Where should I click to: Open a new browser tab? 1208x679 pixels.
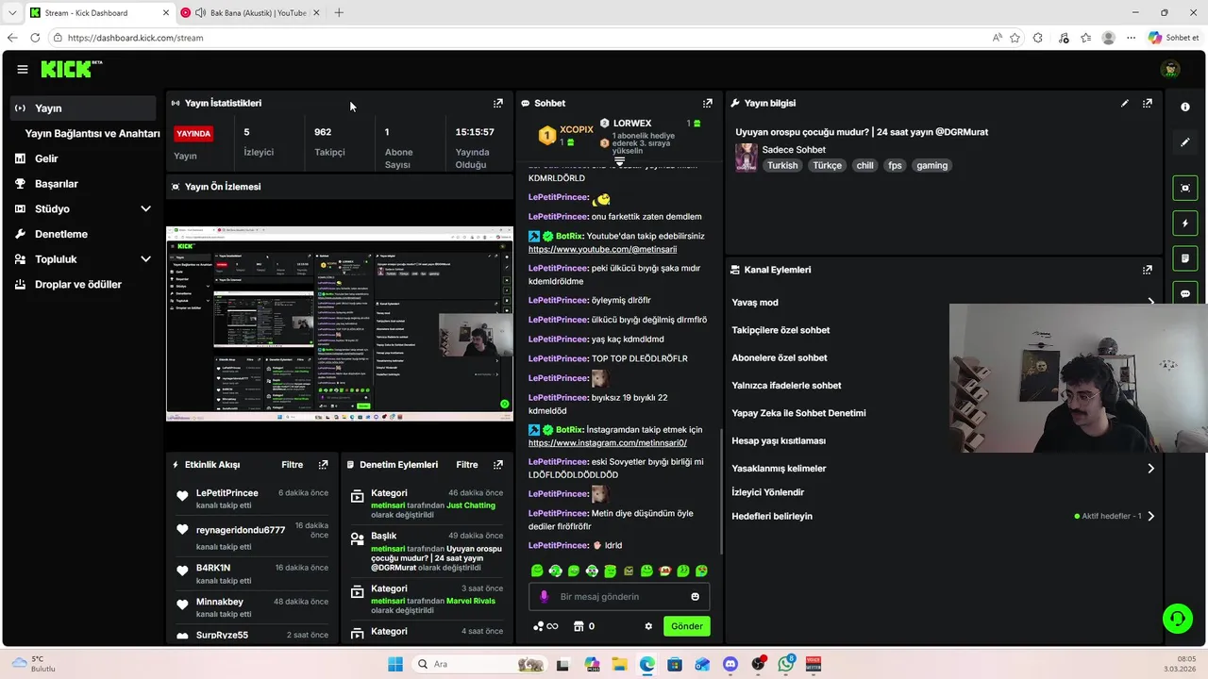339,12
